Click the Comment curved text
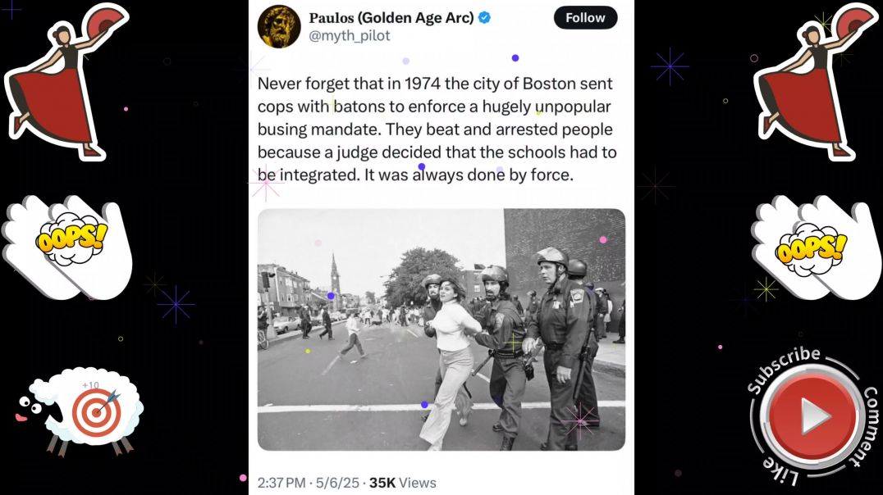The height and width of the screenshot is (495, 883). tap(865, 426)
